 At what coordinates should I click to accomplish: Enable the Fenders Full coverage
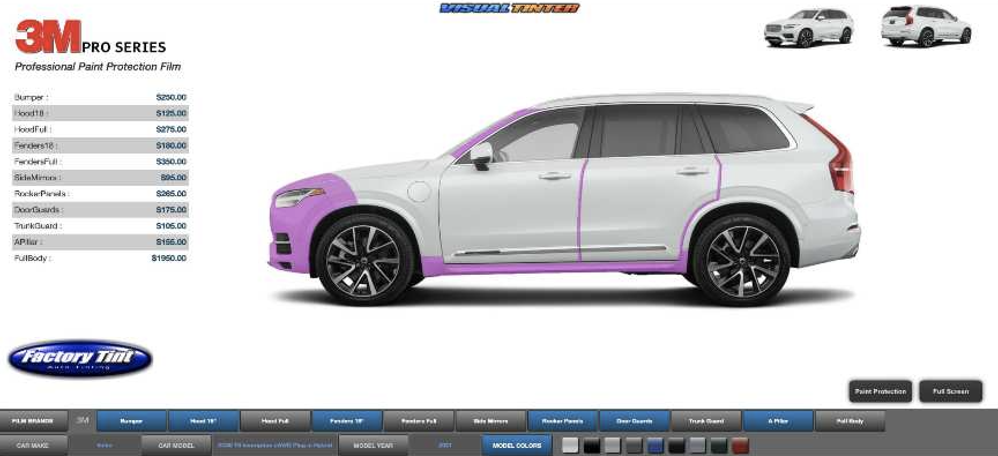coord(419,421)
